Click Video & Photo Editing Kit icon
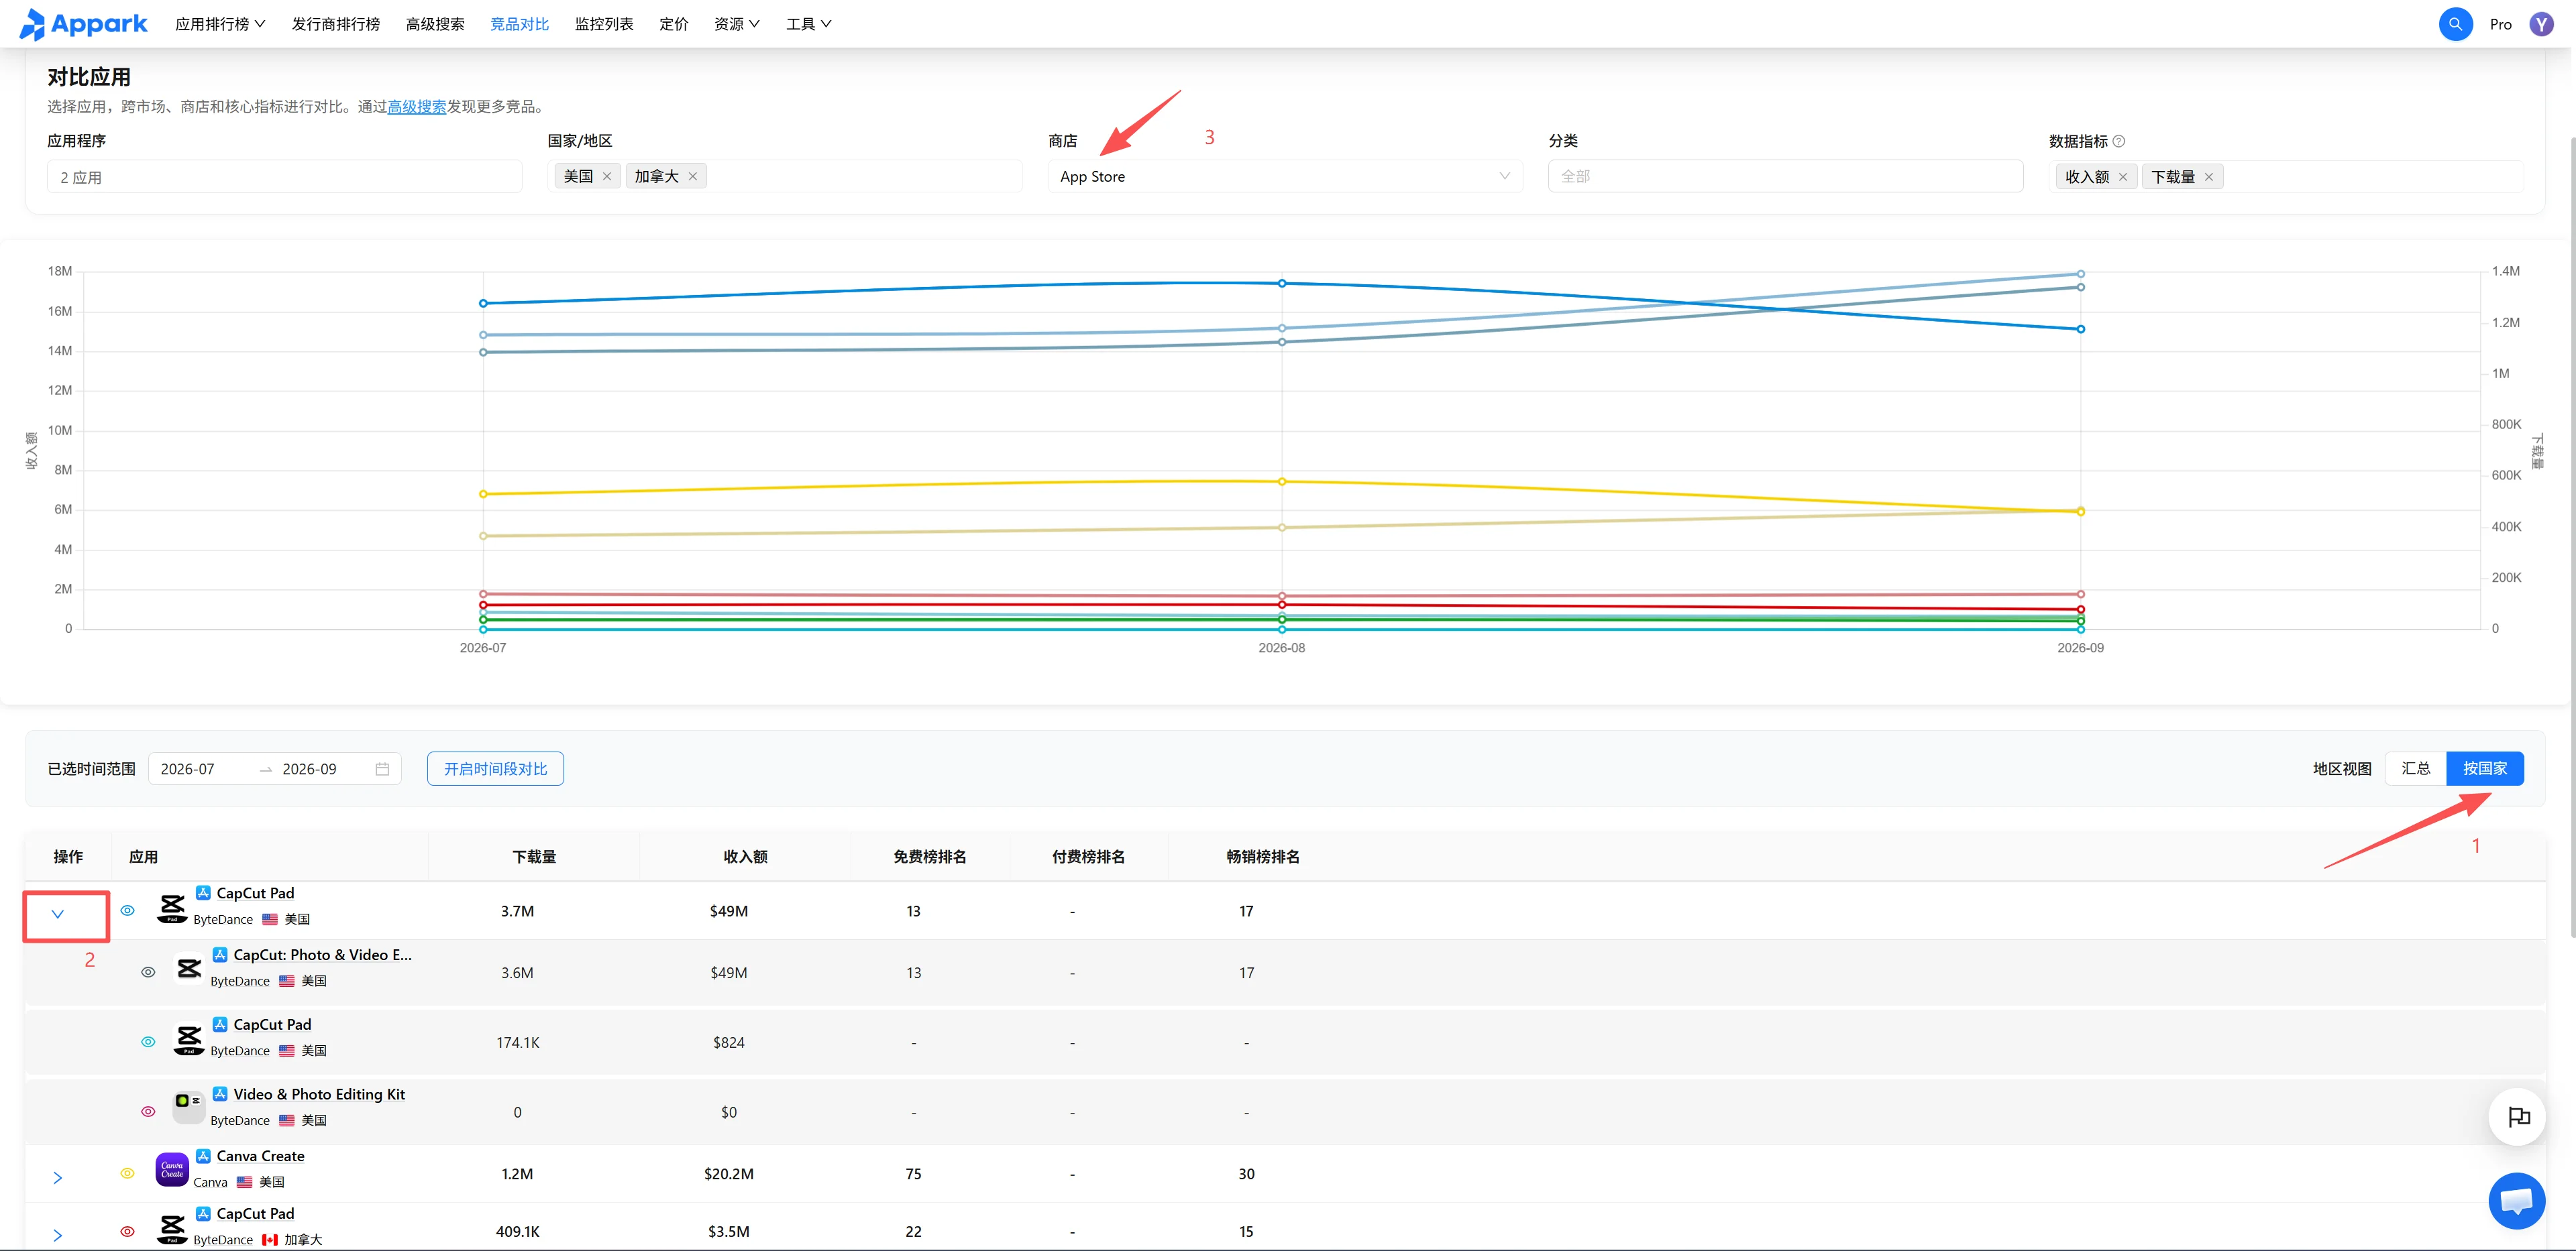The width and height of the screenshot is (2576, 1251). tap(188, 1107)
